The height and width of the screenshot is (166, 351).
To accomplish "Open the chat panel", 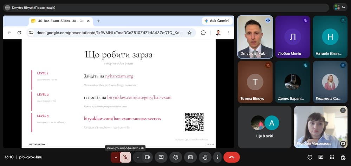I will 321,157.
